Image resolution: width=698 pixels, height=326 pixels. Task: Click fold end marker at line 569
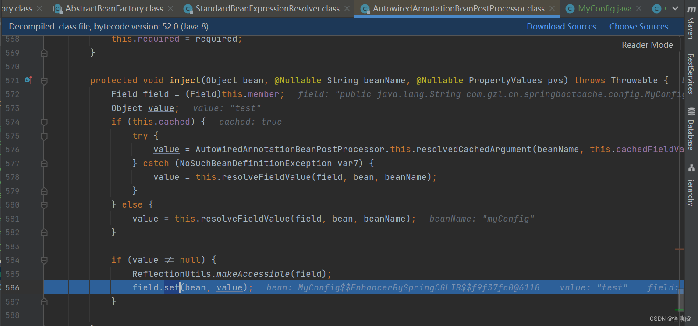[x=44, y=53]
